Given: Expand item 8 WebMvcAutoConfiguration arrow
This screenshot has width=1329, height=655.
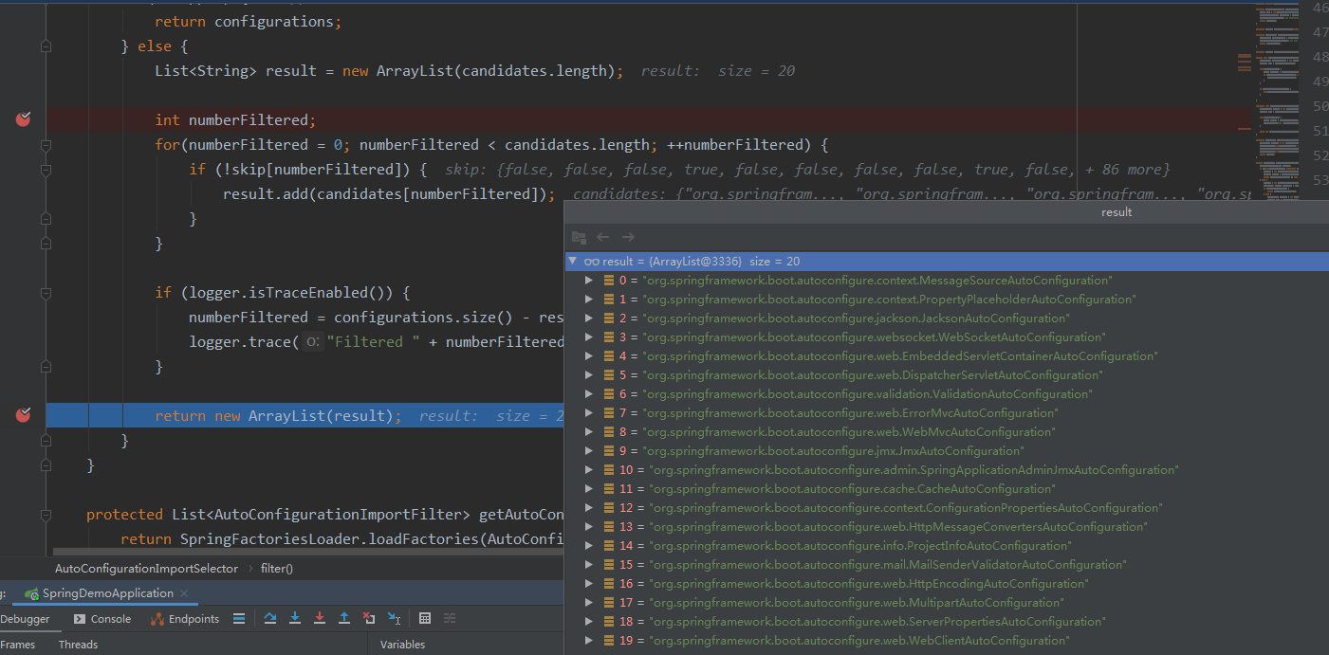Looking at the screenshot, I should (x=589, y=432).
